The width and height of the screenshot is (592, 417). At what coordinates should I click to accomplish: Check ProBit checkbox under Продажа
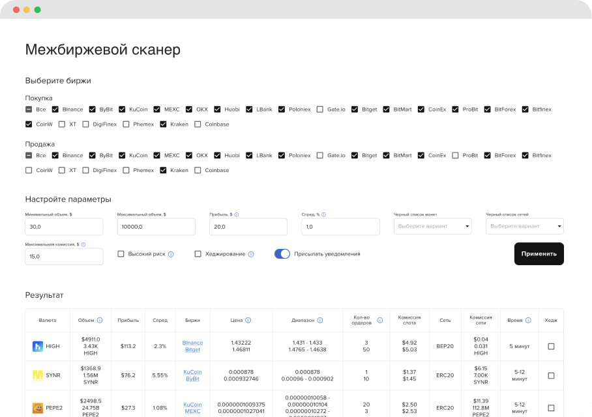click(455, 156)
